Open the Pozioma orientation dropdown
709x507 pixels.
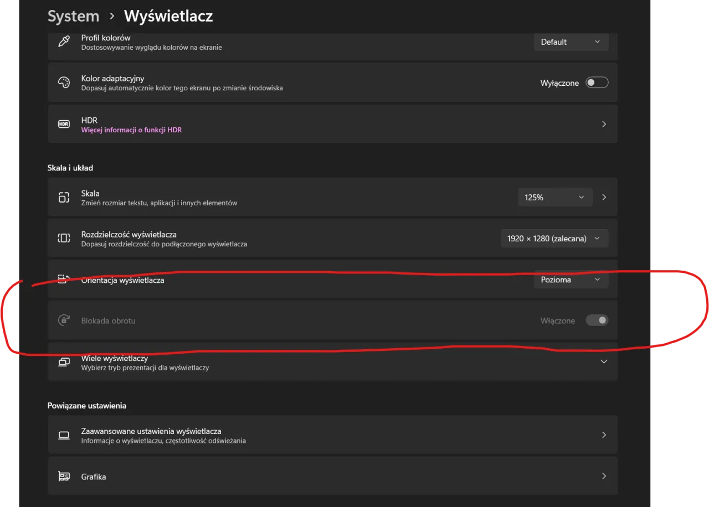point(571,280)
